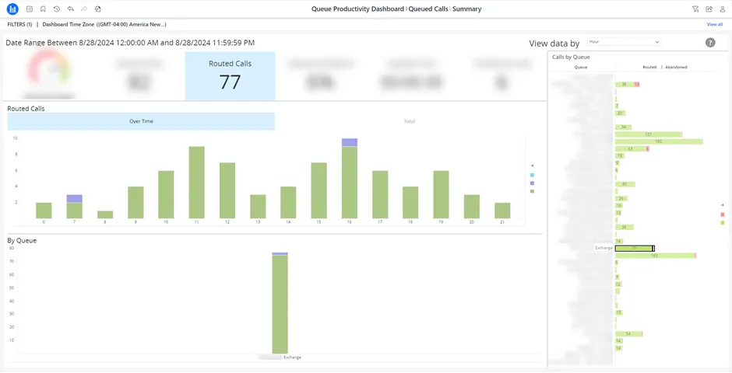The width and height of the screenshot is (732, 373).
Task: Open the Dashboard Time Zone filter
Action: pos(104,24)
